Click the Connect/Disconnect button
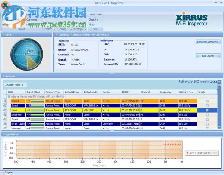This screenshot has width=224, height=175. pos(208,42)
